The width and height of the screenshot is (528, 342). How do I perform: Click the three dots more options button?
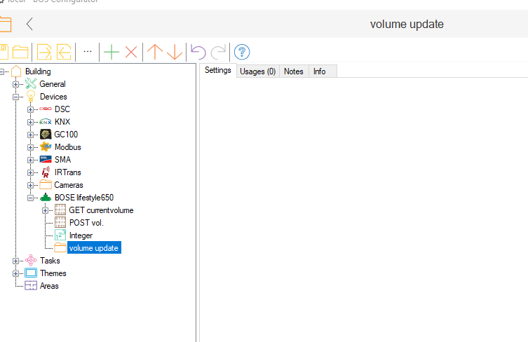point(88,51)
